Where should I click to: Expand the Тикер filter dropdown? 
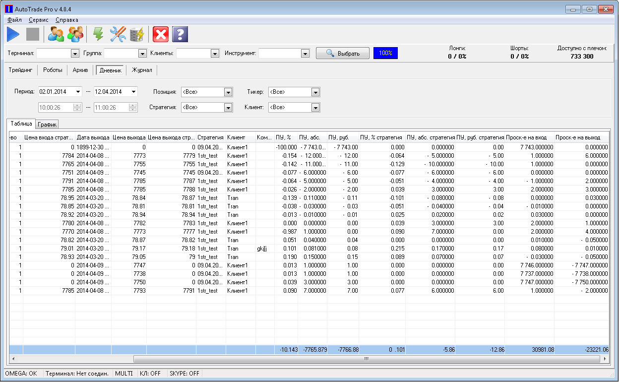pyautogui.click(x=315, y=92)
